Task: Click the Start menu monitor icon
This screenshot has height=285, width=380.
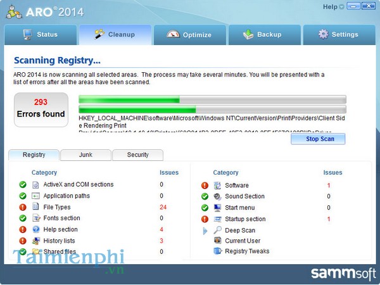Action: (x=217, y=208)
